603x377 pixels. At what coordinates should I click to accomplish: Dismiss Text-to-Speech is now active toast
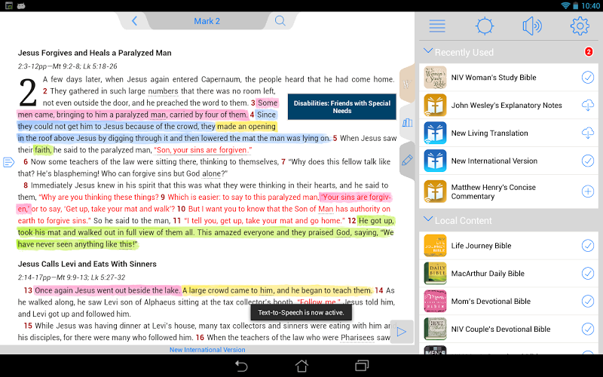point(301,312)
